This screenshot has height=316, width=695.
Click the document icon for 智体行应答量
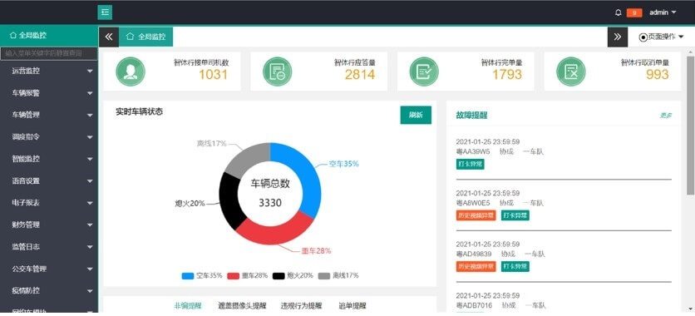[x=277, y=72]
